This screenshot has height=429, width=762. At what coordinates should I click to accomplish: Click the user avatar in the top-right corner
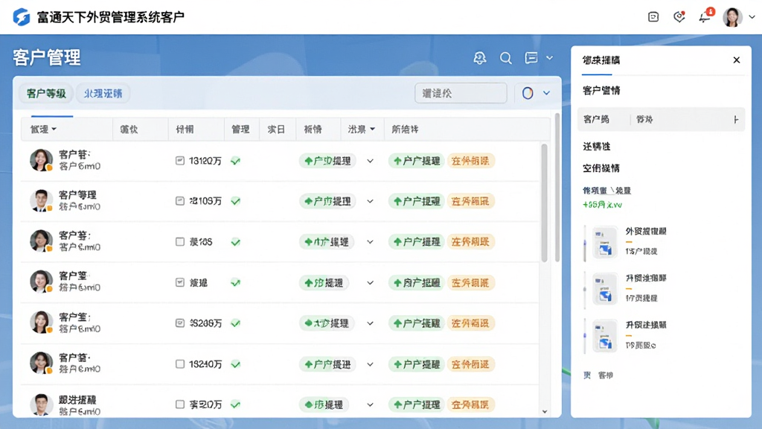[732, 17]
